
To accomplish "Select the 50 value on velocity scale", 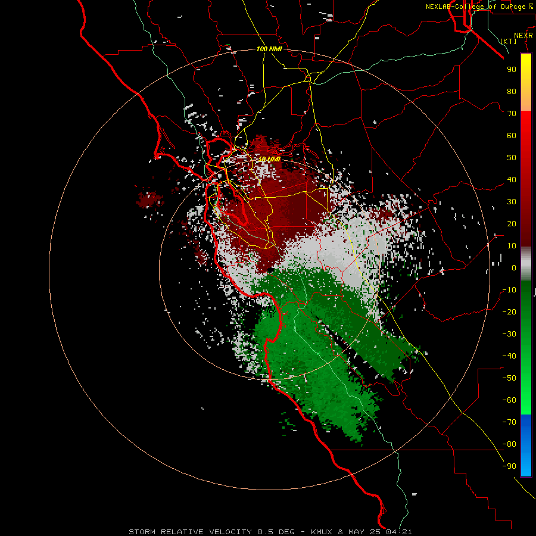I will point(512,158).
